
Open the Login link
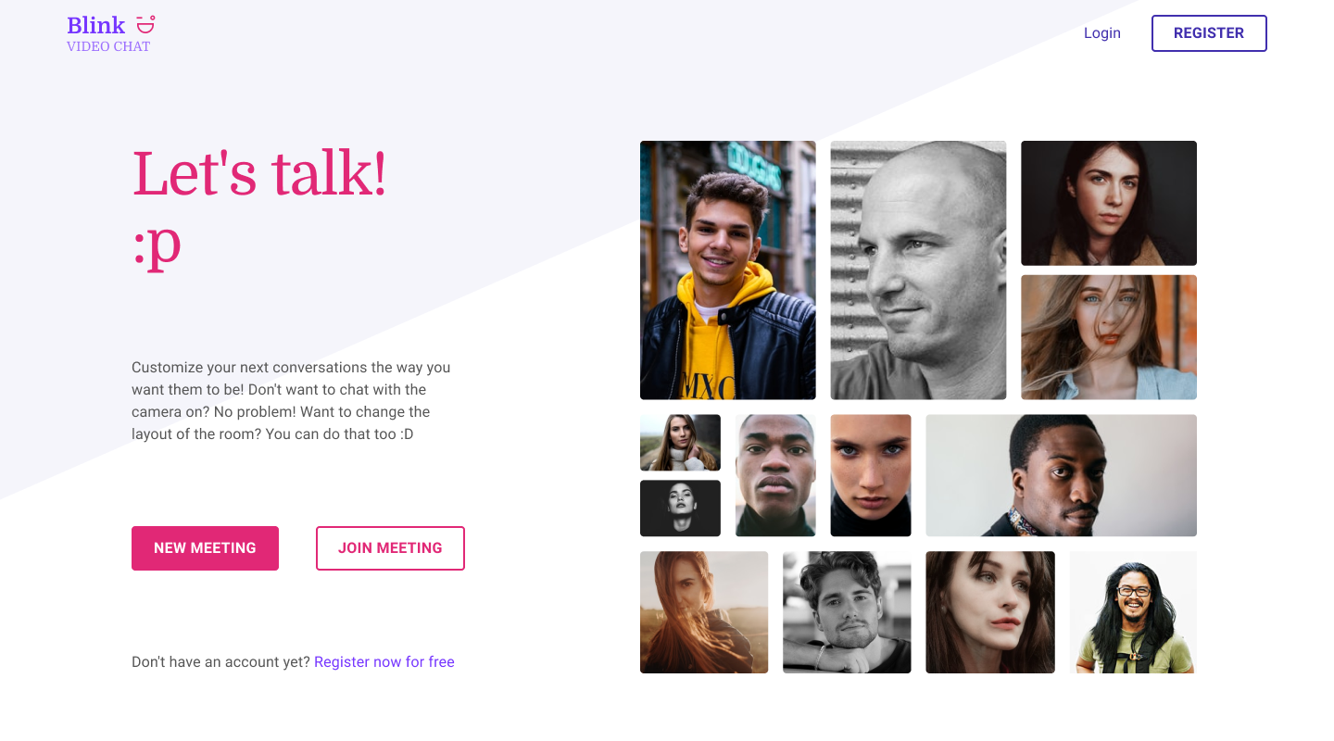point(1102,33)
